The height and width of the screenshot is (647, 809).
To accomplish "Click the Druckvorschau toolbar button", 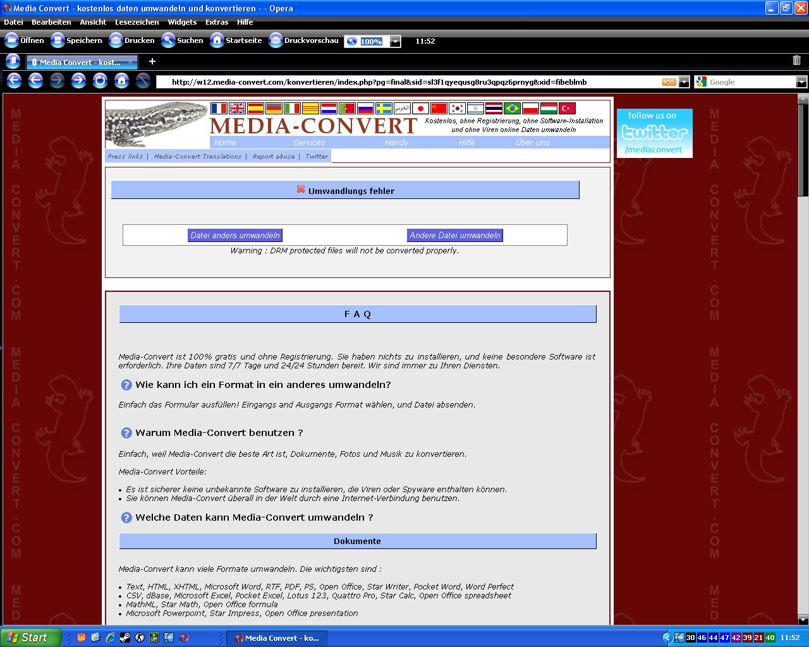I will click(x=304, y=40).
